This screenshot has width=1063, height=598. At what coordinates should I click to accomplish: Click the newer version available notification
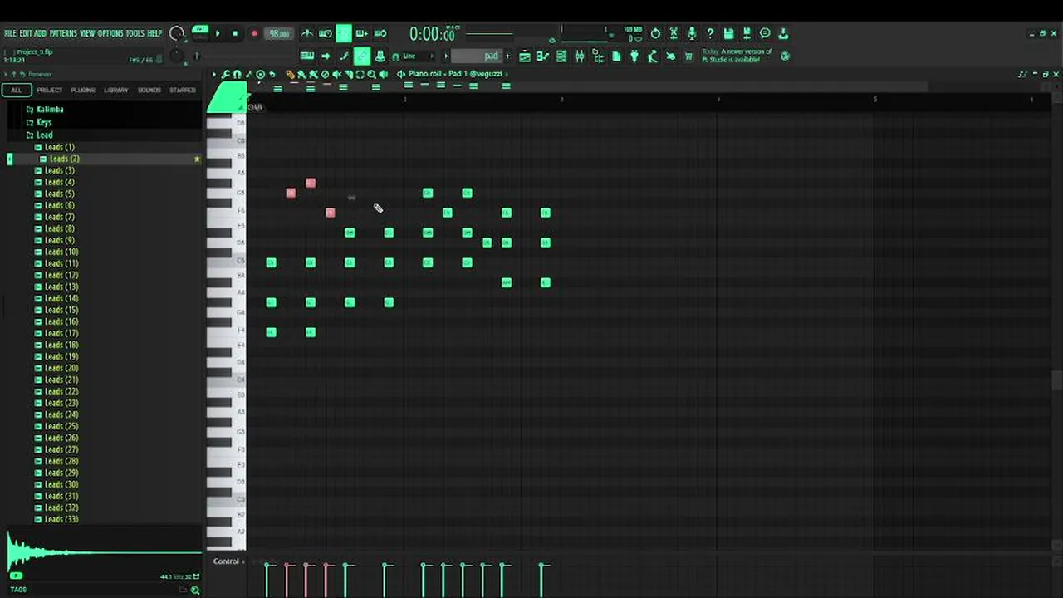coord(737,56)
